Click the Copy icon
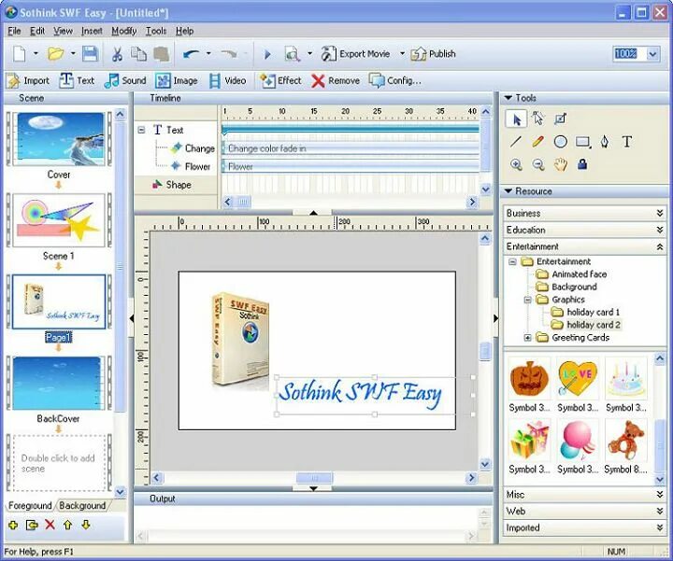The image size is (673, 561). [138, 54]
